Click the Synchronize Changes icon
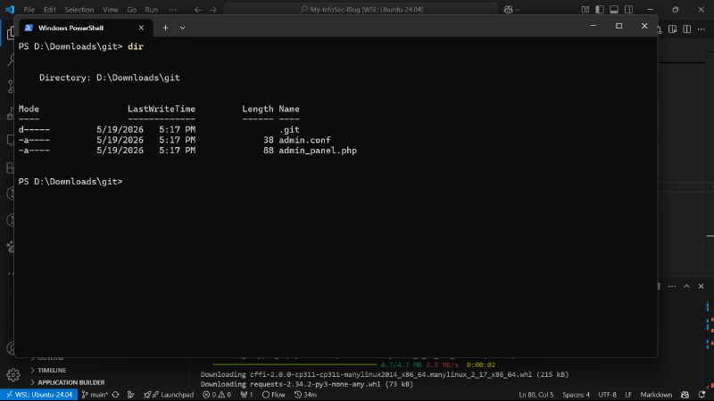Screen dimensions: 714x401 pos(116,395)
